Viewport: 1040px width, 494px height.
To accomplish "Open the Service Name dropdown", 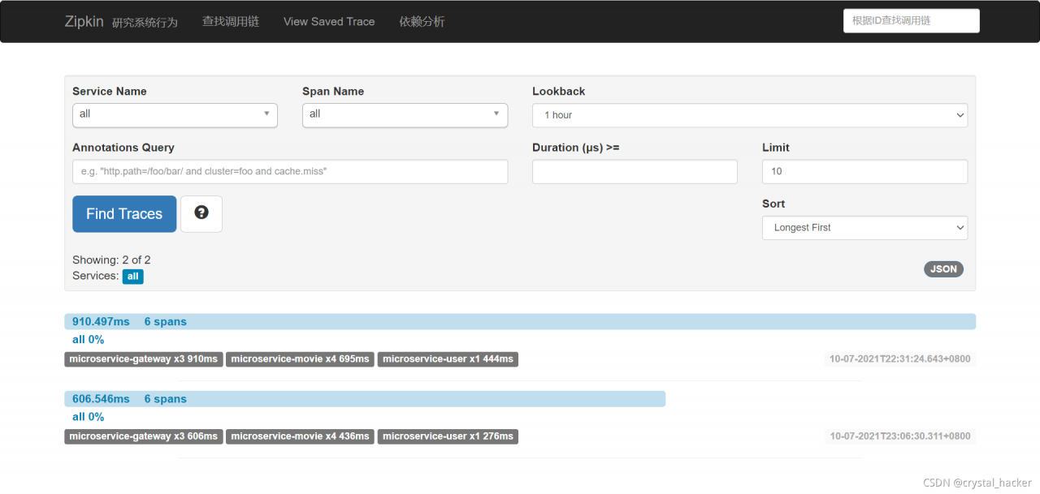I will point(175,114).
